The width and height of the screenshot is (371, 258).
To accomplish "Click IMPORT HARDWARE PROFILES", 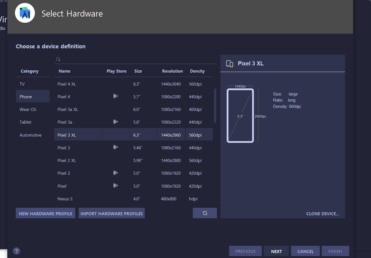I will click(x=111, y=213).
